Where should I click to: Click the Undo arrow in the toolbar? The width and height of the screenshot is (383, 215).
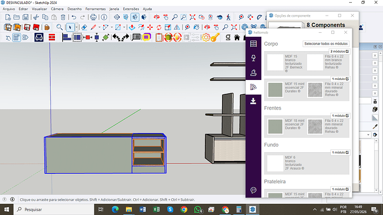pos(74,17)
